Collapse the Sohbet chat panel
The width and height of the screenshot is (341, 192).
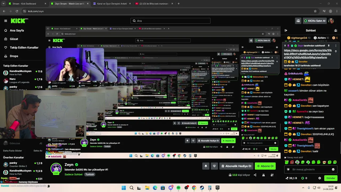286,30
